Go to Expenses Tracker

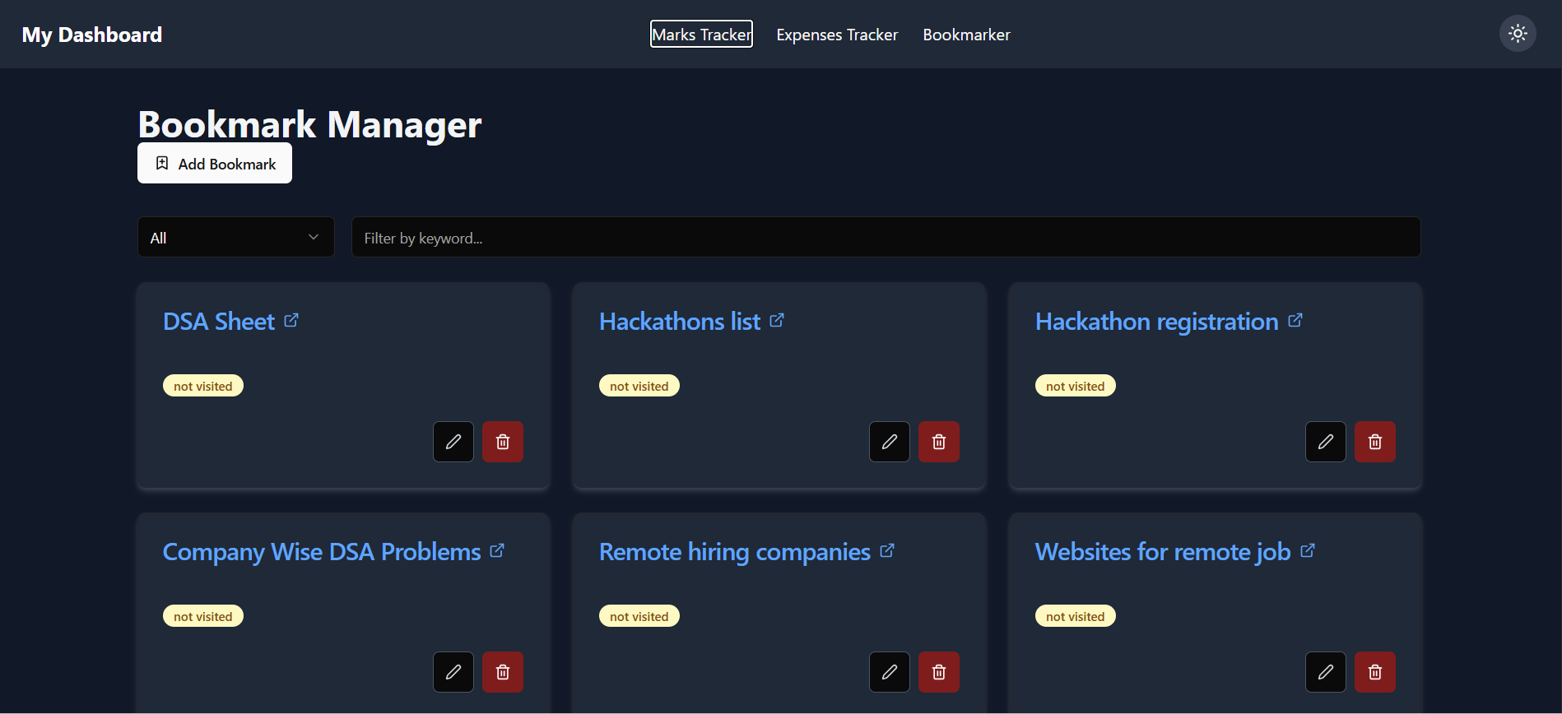click(x=837, y=35)
